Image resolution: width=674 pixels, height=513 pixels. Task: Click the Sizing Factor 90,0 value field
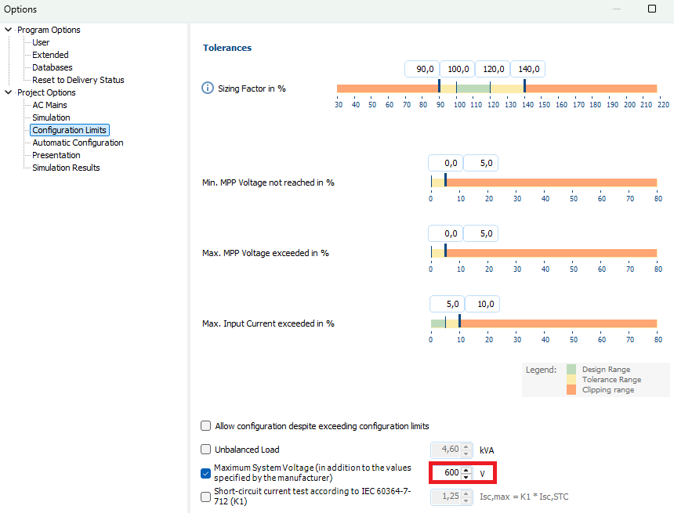(422, 69)
